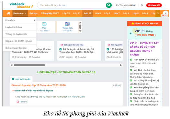Click the green search magnifier button
170x119 pixels.
(109, 5)
